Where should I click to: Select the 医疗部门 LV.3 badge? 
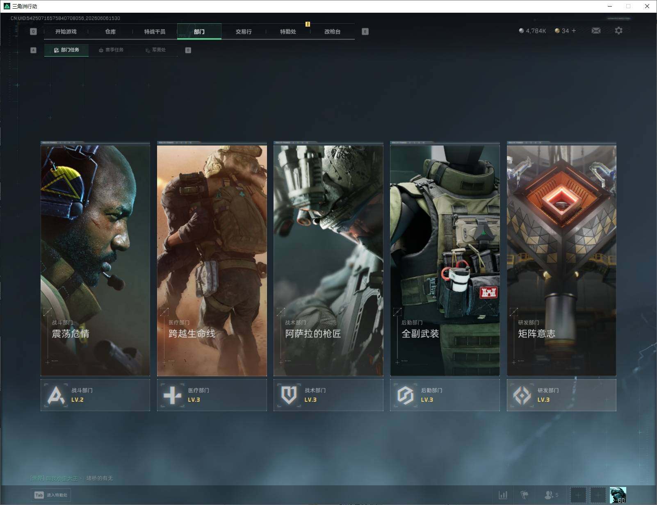[x=212, y=395]
